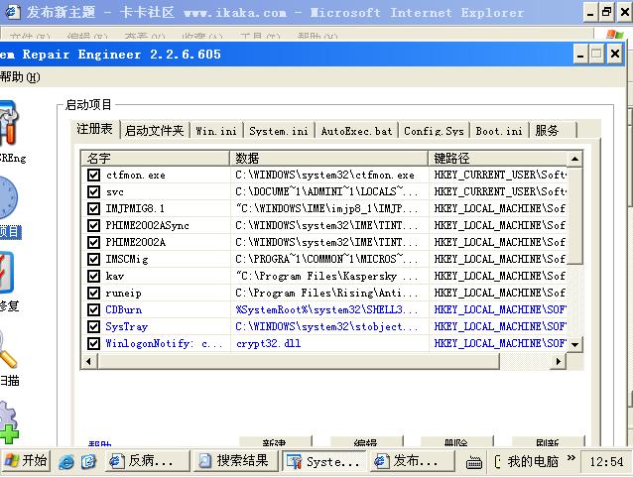Select the C:\WINDOWS\system32\stobject data cell

point(328,326)
